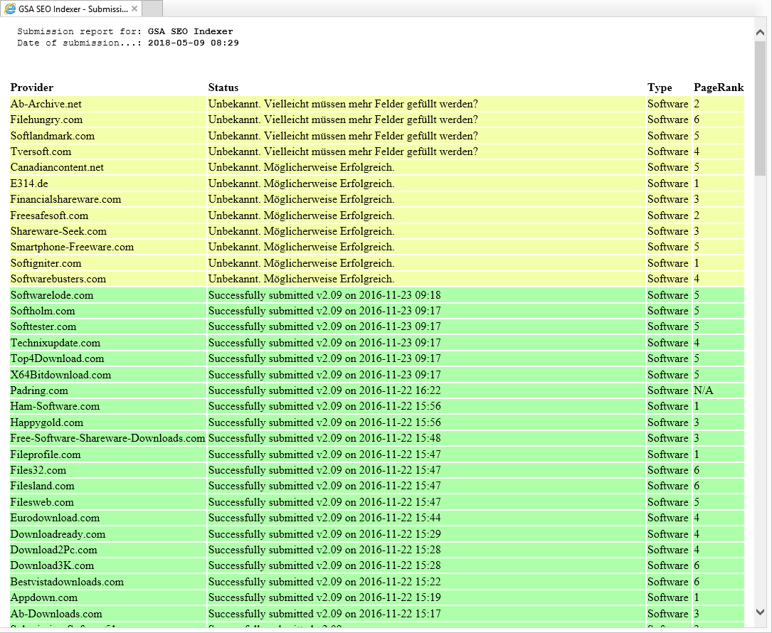Click the scrollbar down arrow
The image size is (772, 633).
point(760,612)
